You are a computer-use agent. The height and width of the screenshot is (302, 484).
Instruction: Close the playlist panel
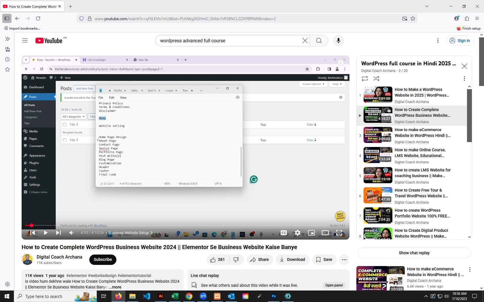coord(464,66)
